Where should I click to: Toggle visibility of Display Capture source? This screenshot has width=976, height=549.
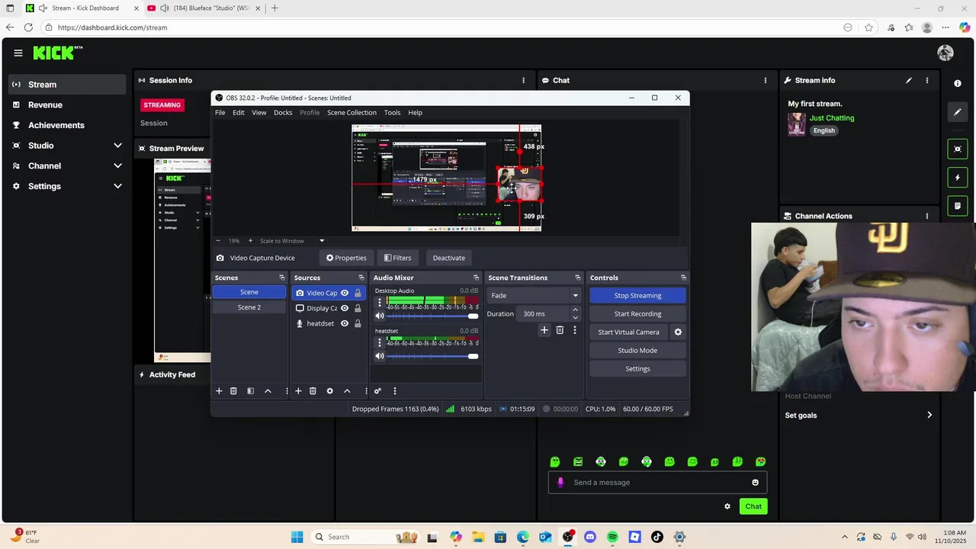(x=345, y=308)
